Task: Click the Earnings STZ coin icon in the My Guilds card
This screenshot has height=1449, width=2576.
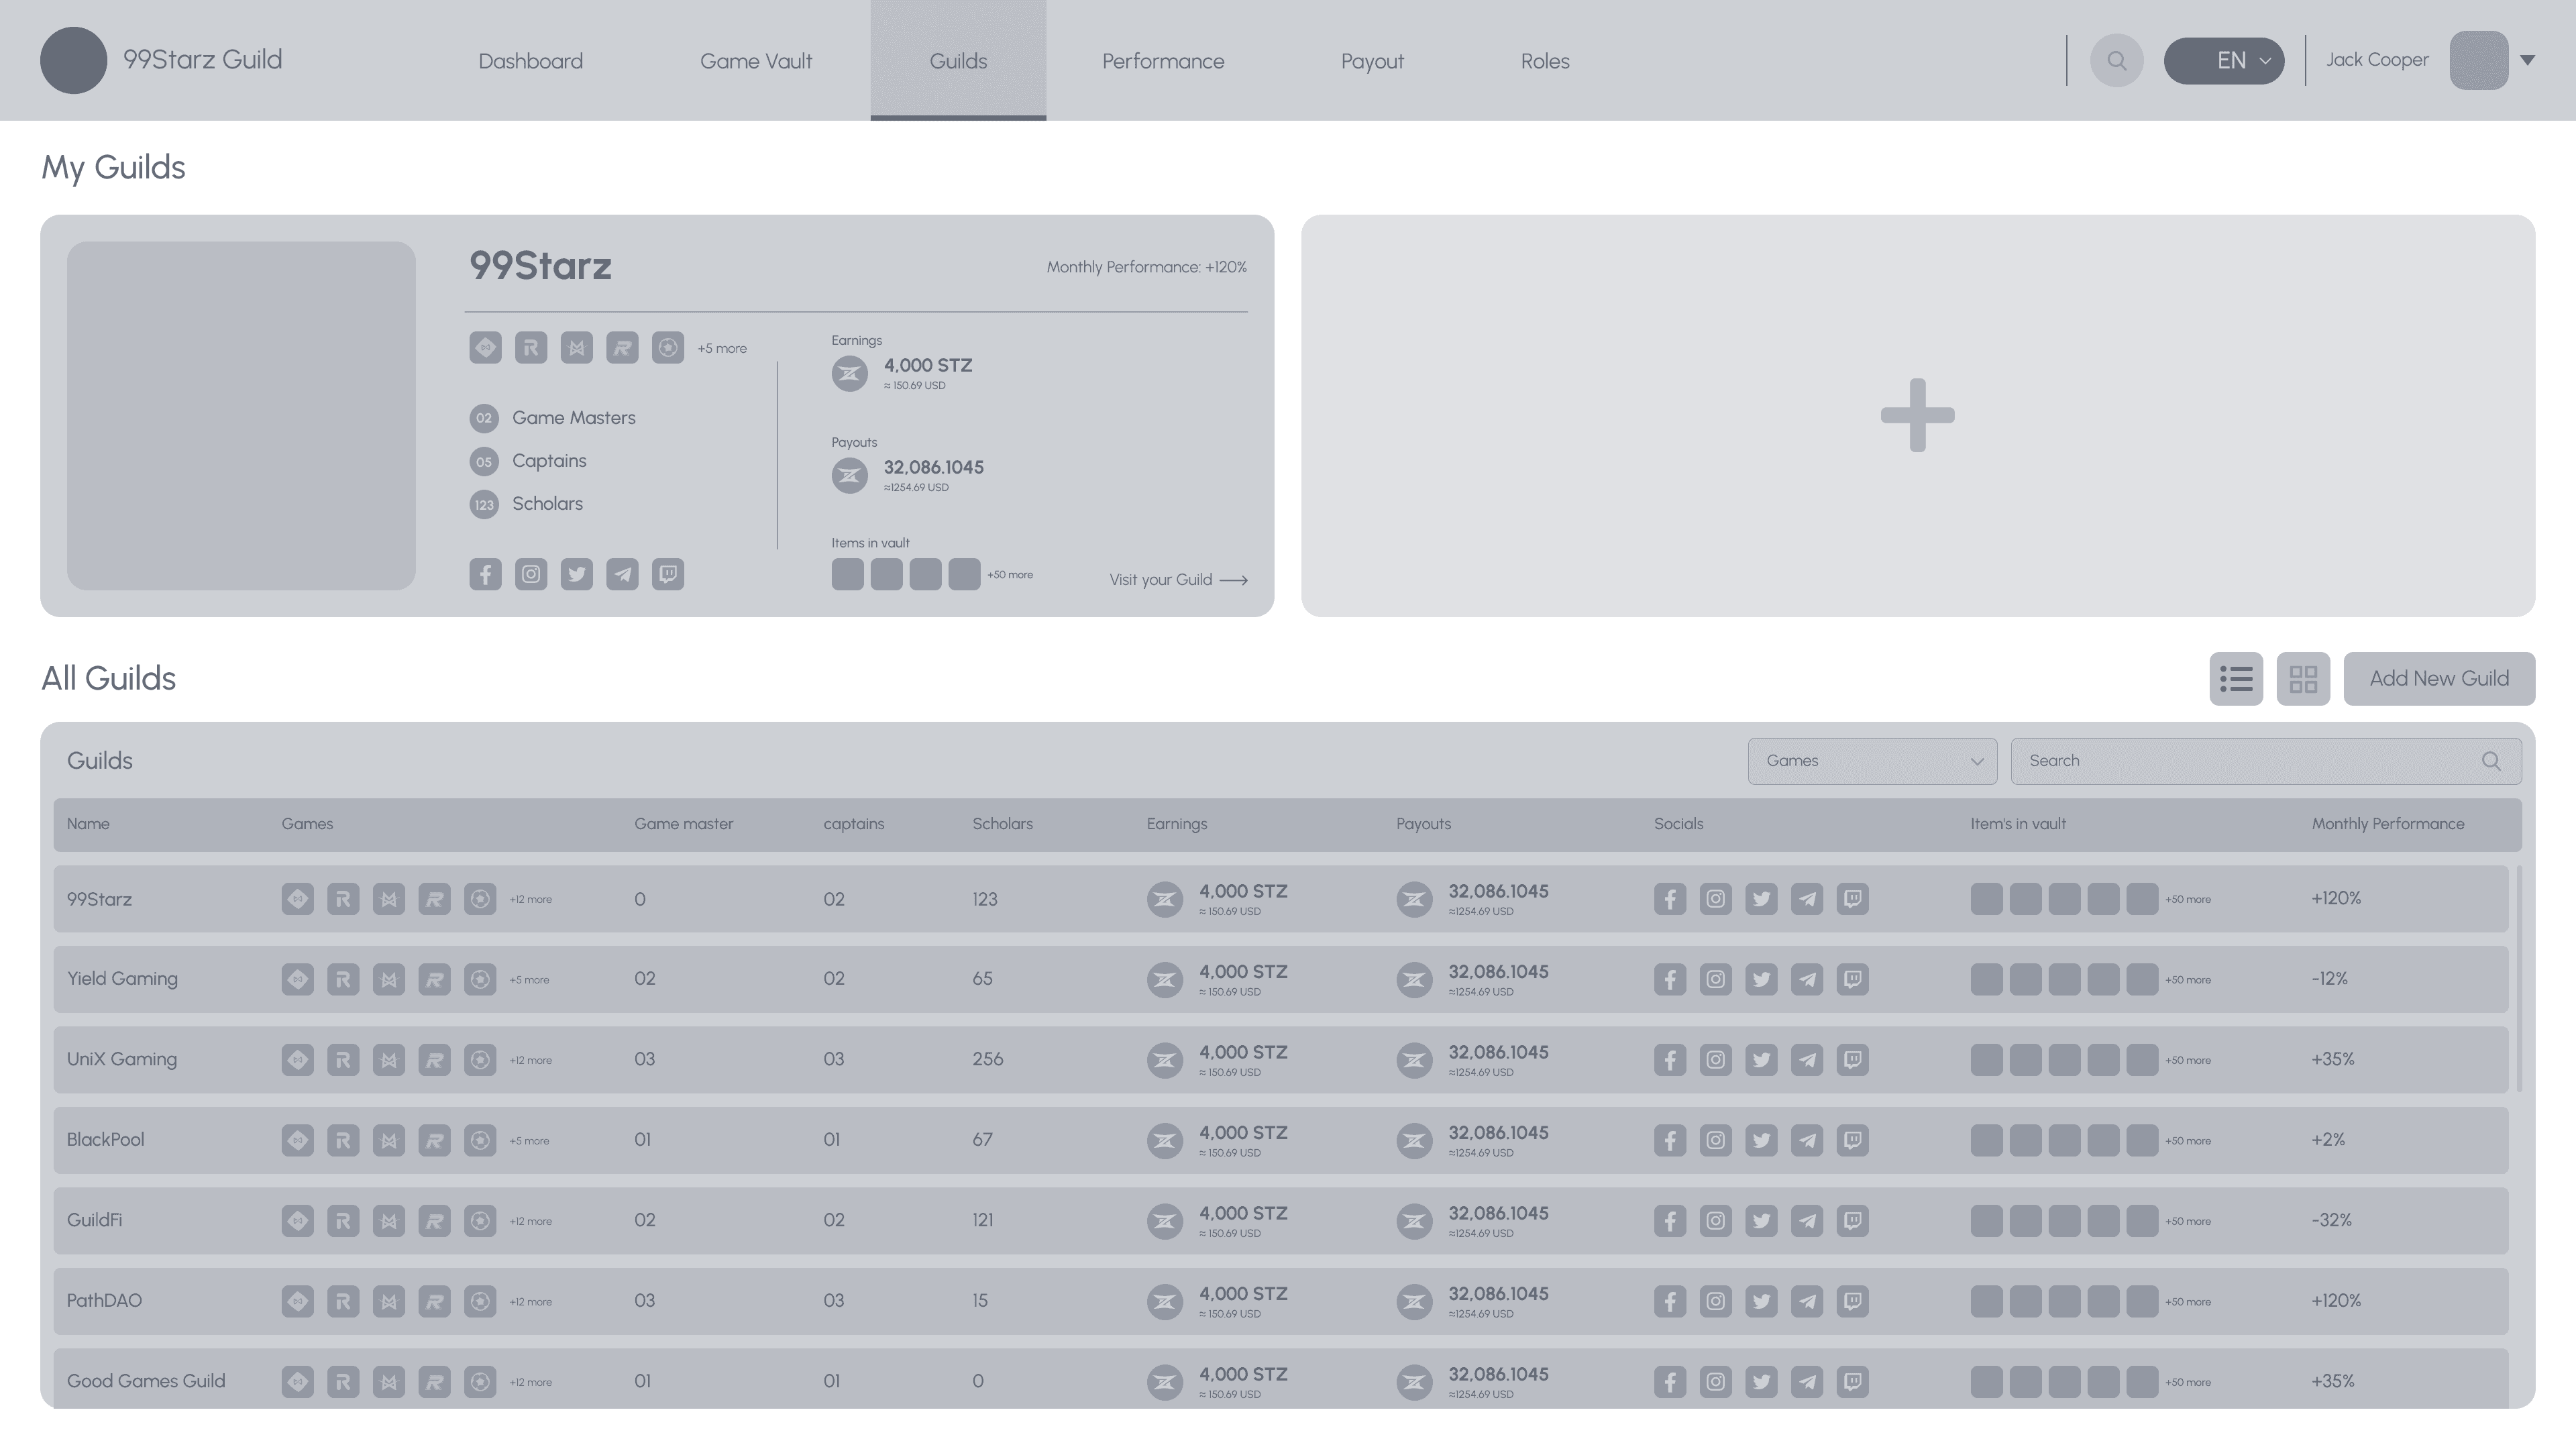Action: click(850, 374)
